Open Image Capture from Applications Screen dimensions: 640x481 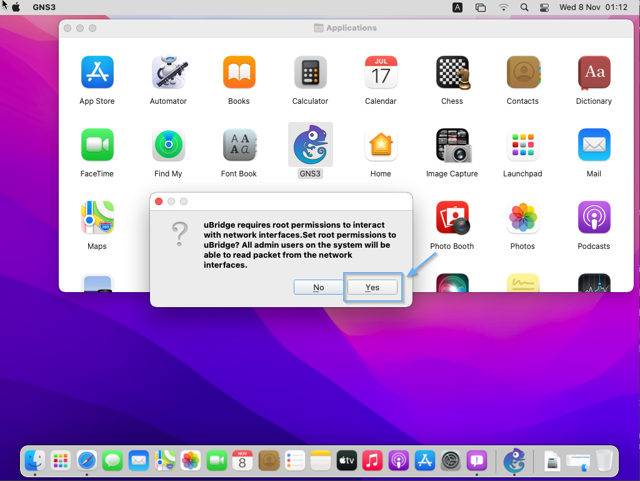(452, 145)
